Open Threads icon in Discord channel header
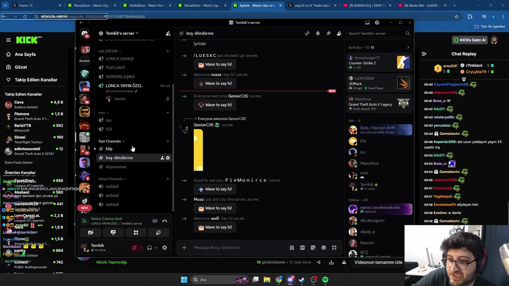Screen dimensions: 509x286 pyautogui.click(x=307, y=33)
